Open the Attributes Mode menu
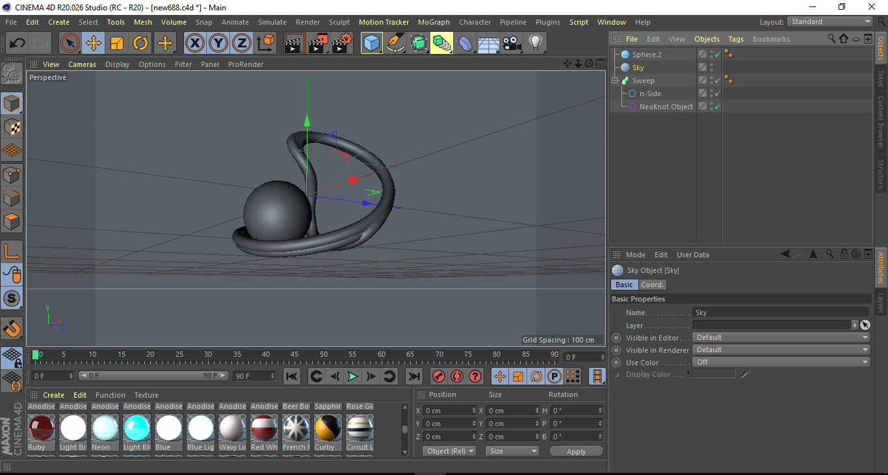This screenshot has width=888, height=475. [x=636, y=255]
